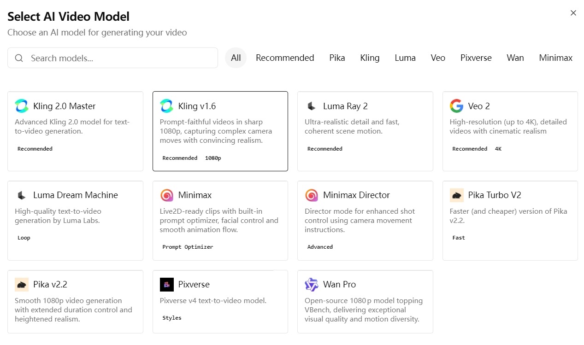Switch to the Pika filter tab
This screenshot has height=345, width=584.
[337, 58]
